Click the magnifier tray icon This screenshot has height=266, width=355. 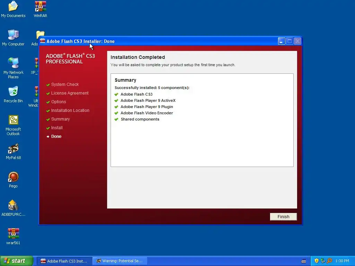[329, 261]
